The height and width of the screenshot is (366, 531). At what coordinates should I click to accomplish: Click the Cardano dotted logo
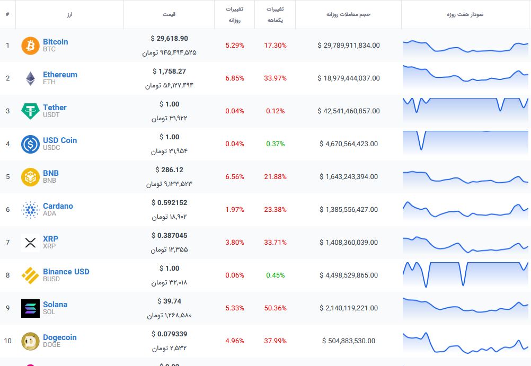click(31, 210)
